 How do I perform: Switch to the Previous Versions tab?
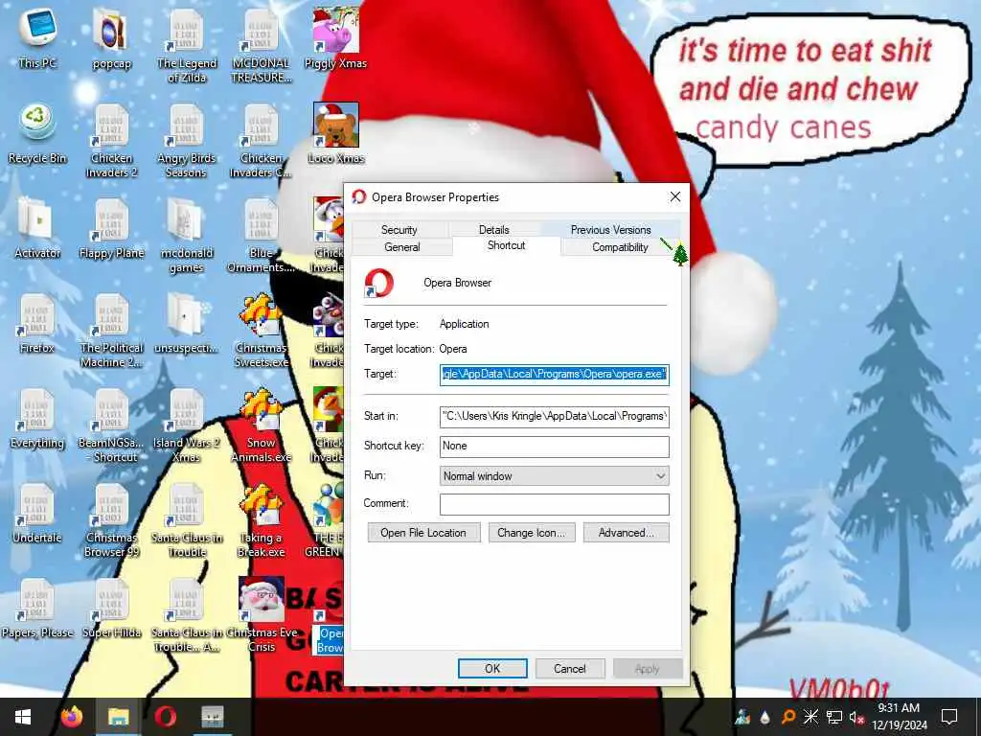point(610,230)
